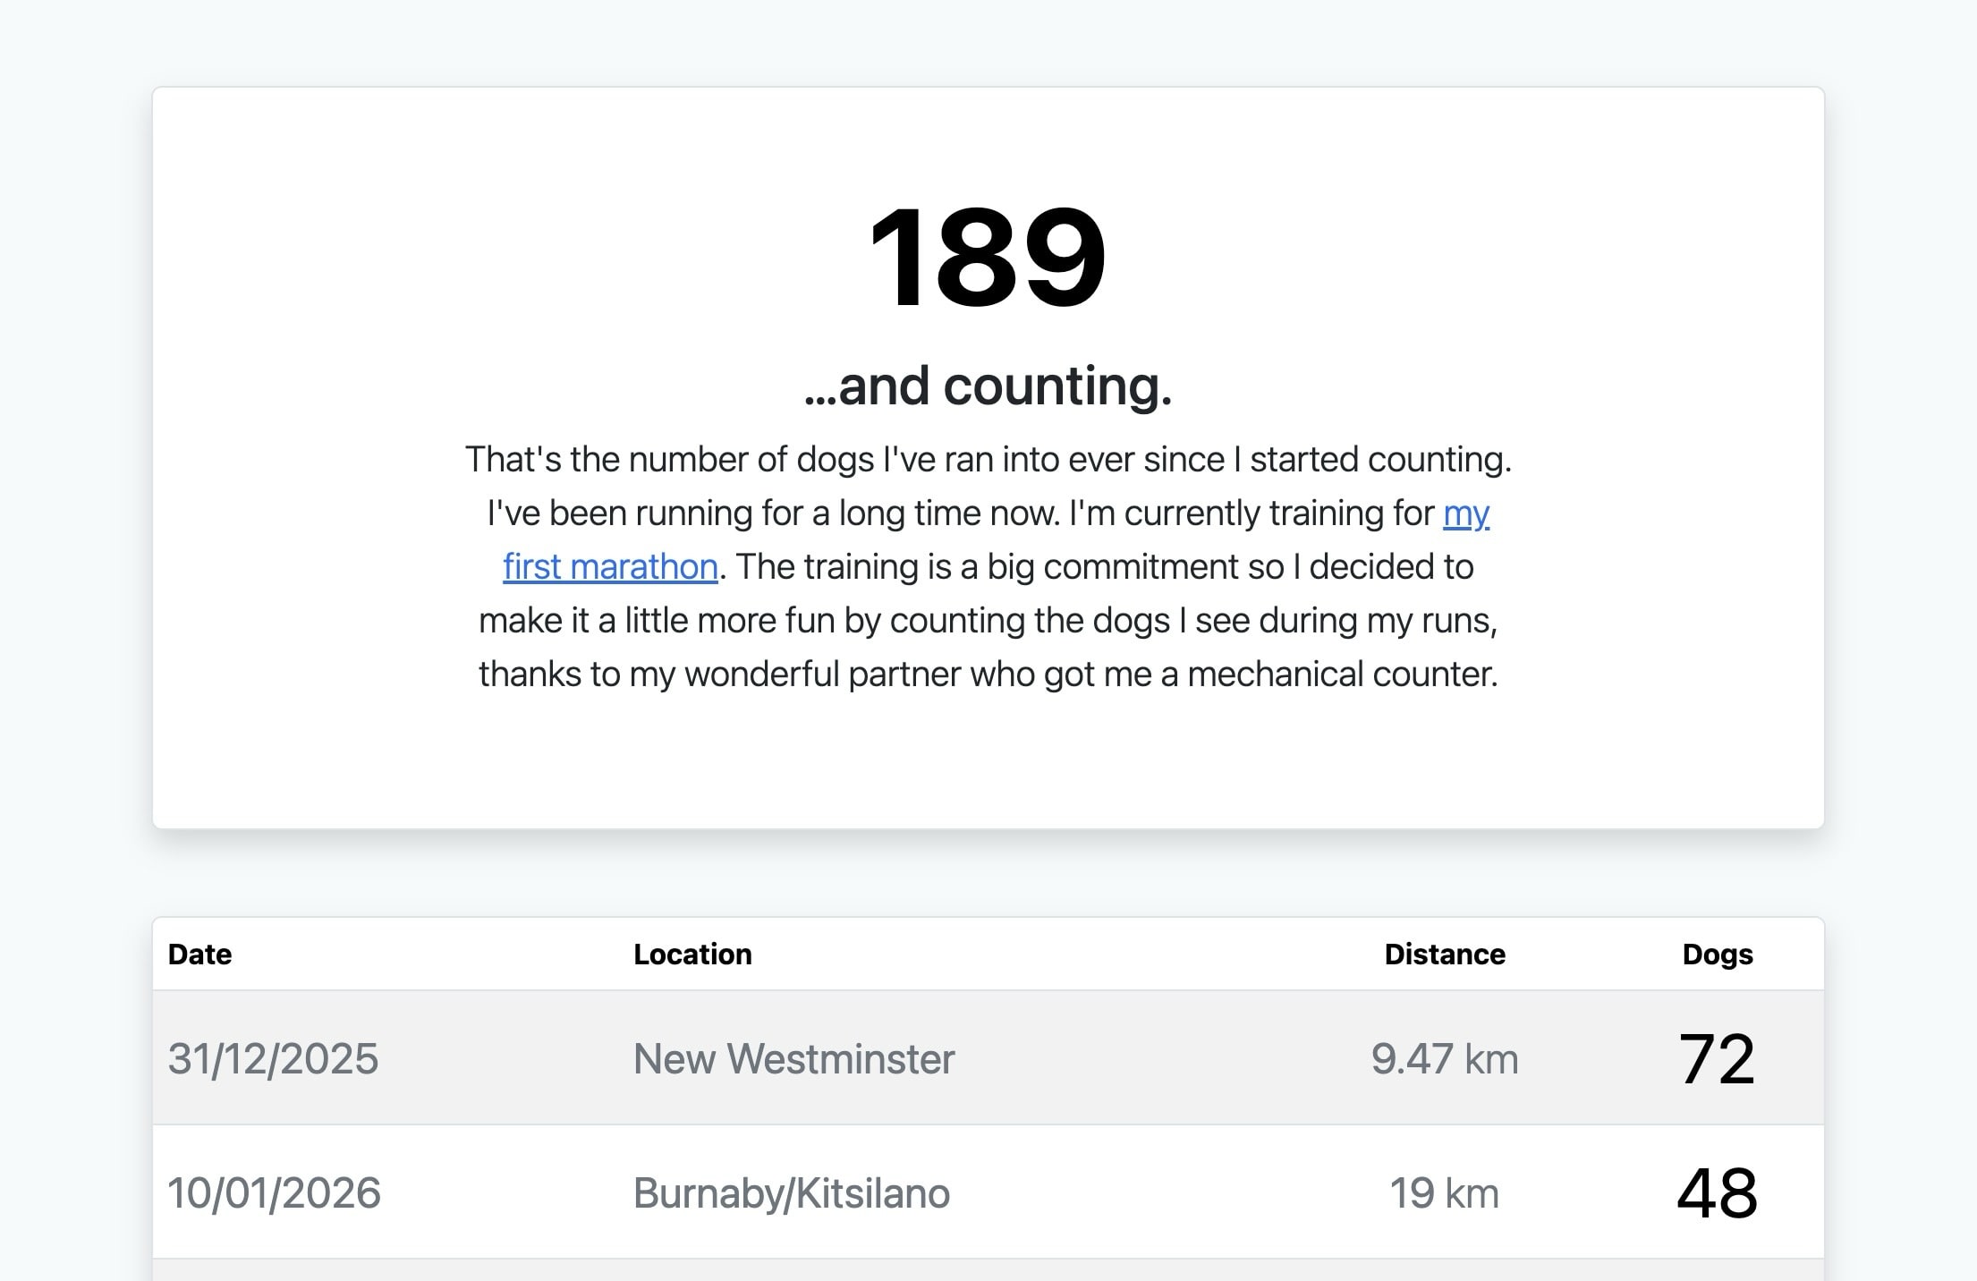
Task: Sort by the Location column header
Action: coord(692,954)
